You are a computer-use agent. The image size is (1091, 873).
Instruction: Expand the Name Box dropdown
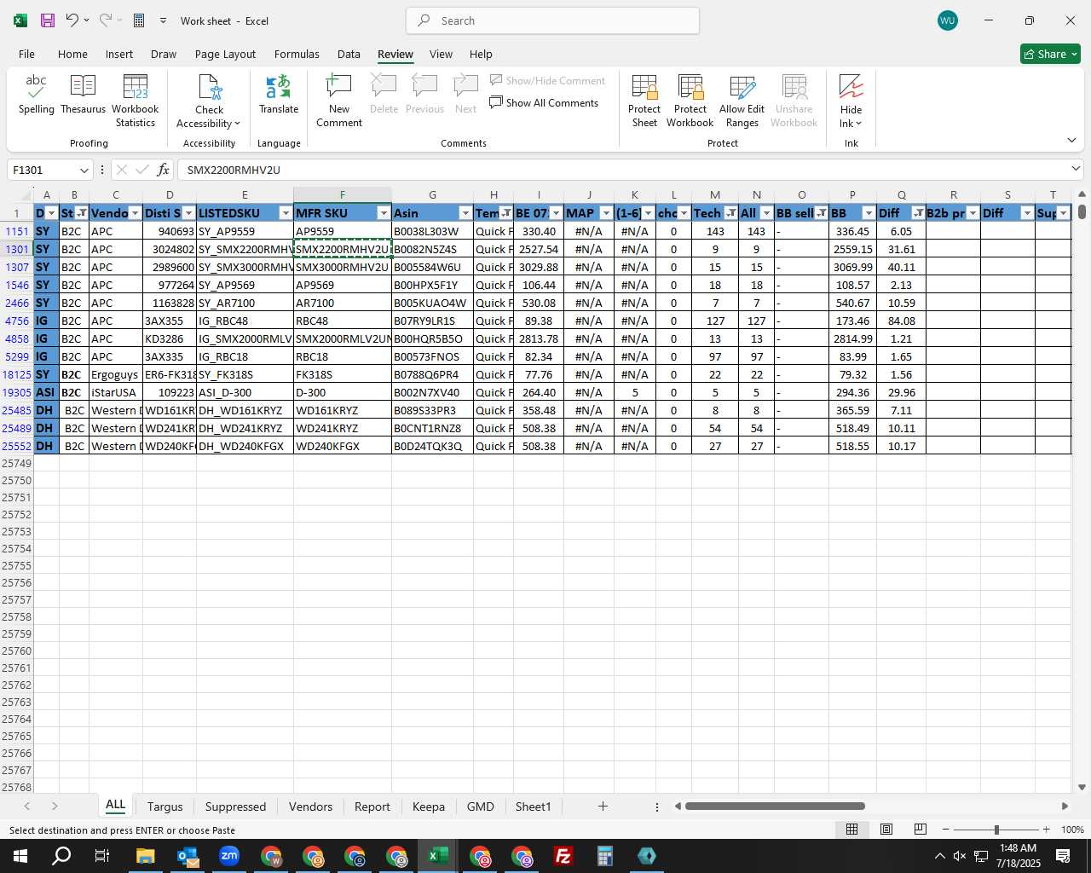pos(84,170)
